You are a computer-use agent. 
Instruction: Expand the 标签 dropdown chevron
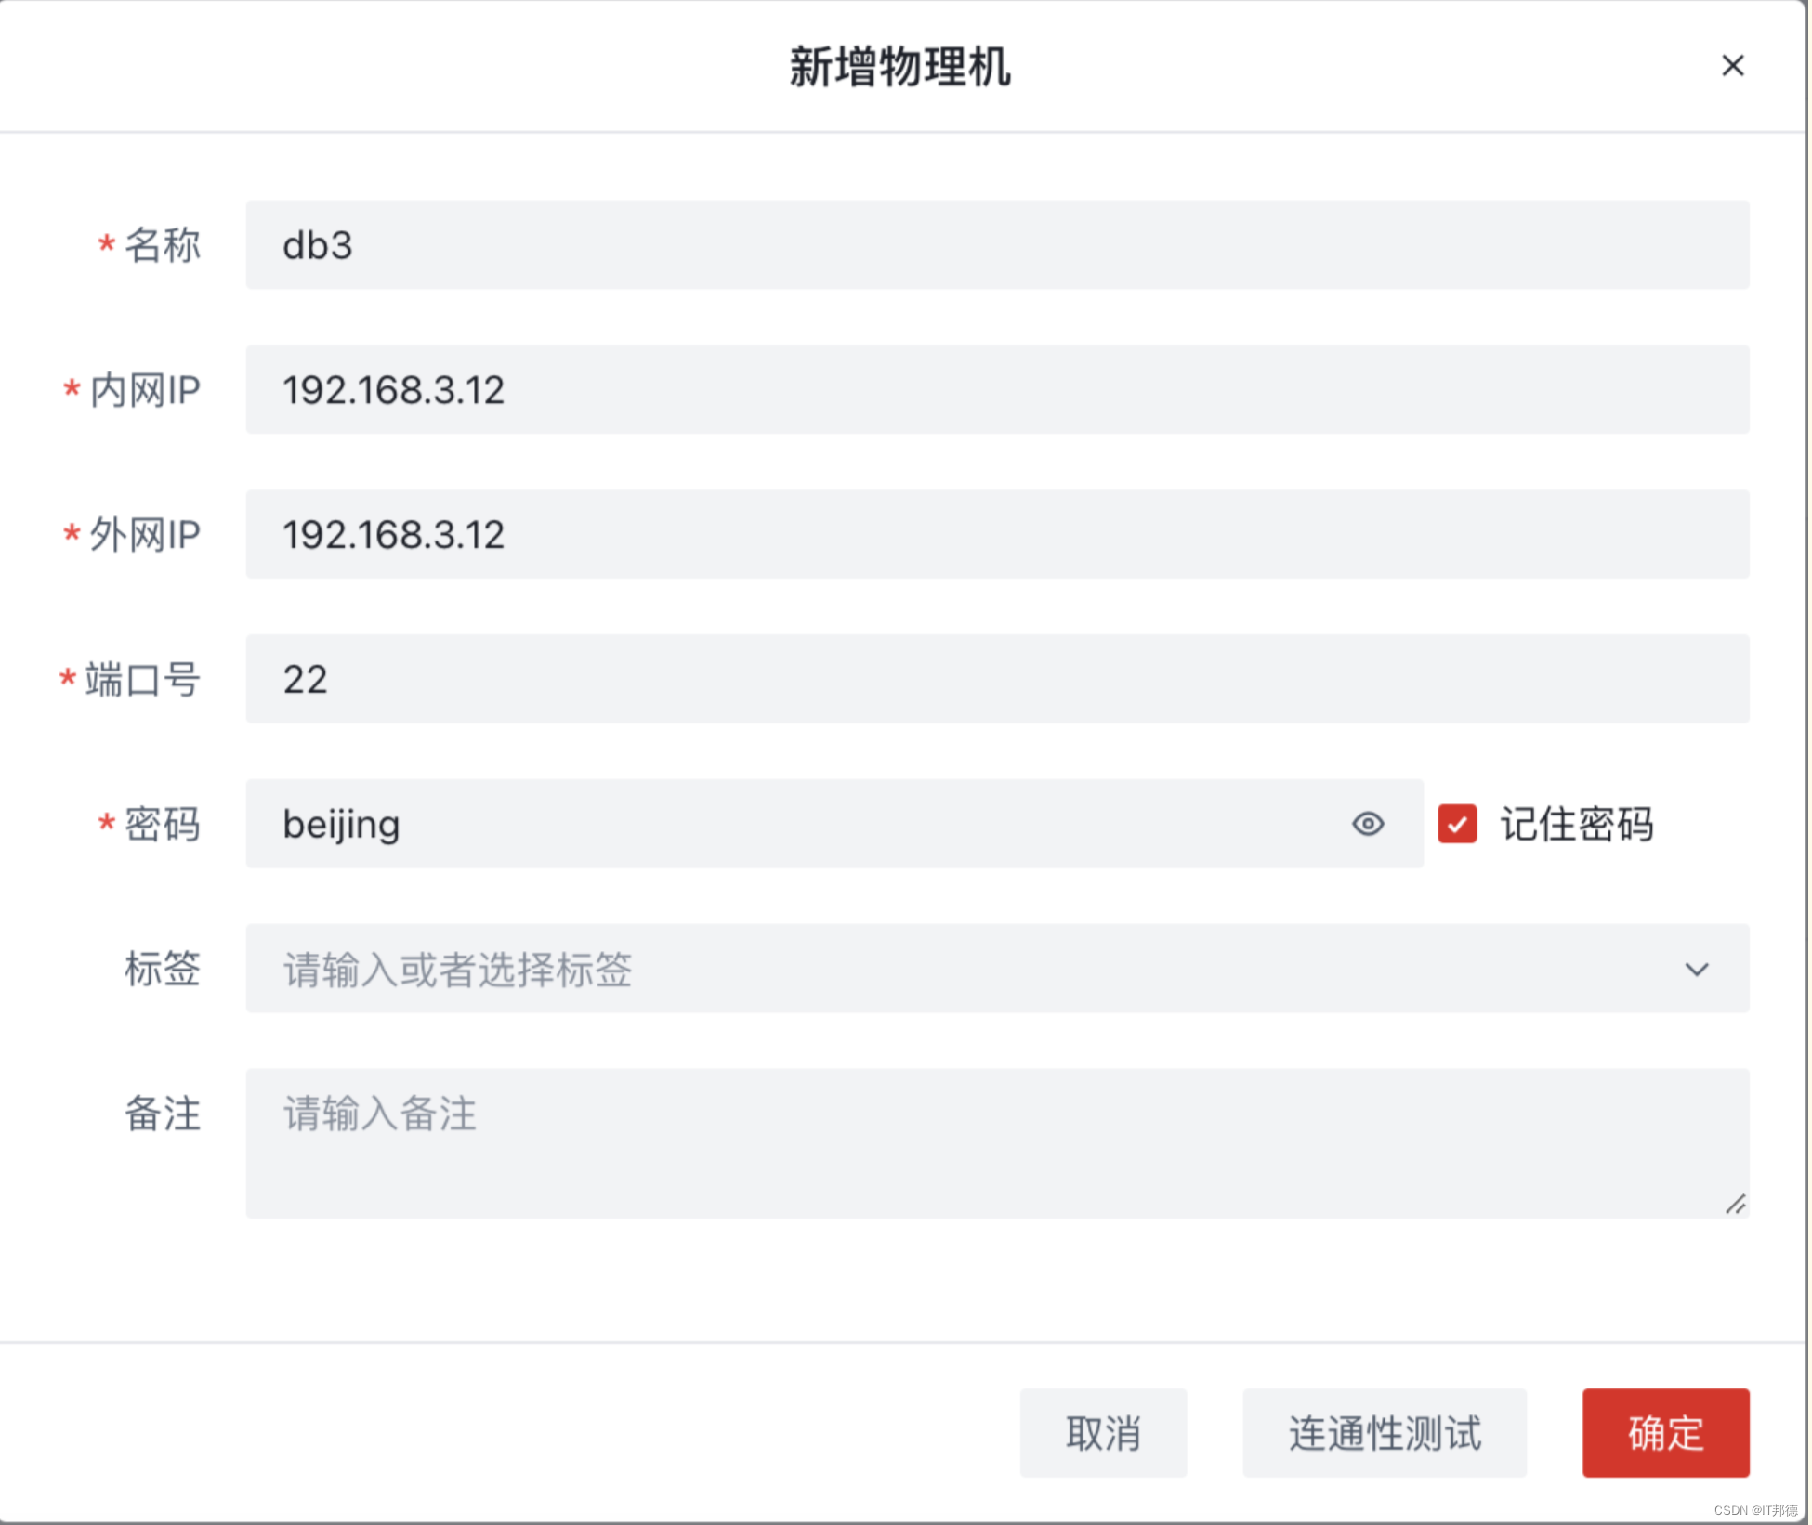[1697, 970]
